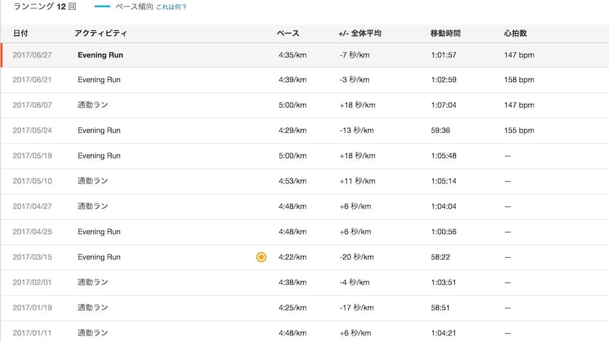
Task: Select the 2017/06/27 date cell
Action: pos(32,55)
